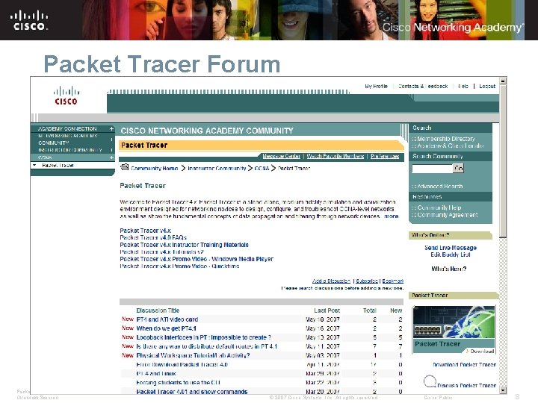Viewport: 538px width, 403px height.
Task: Open Message Center
Action: 282,156
